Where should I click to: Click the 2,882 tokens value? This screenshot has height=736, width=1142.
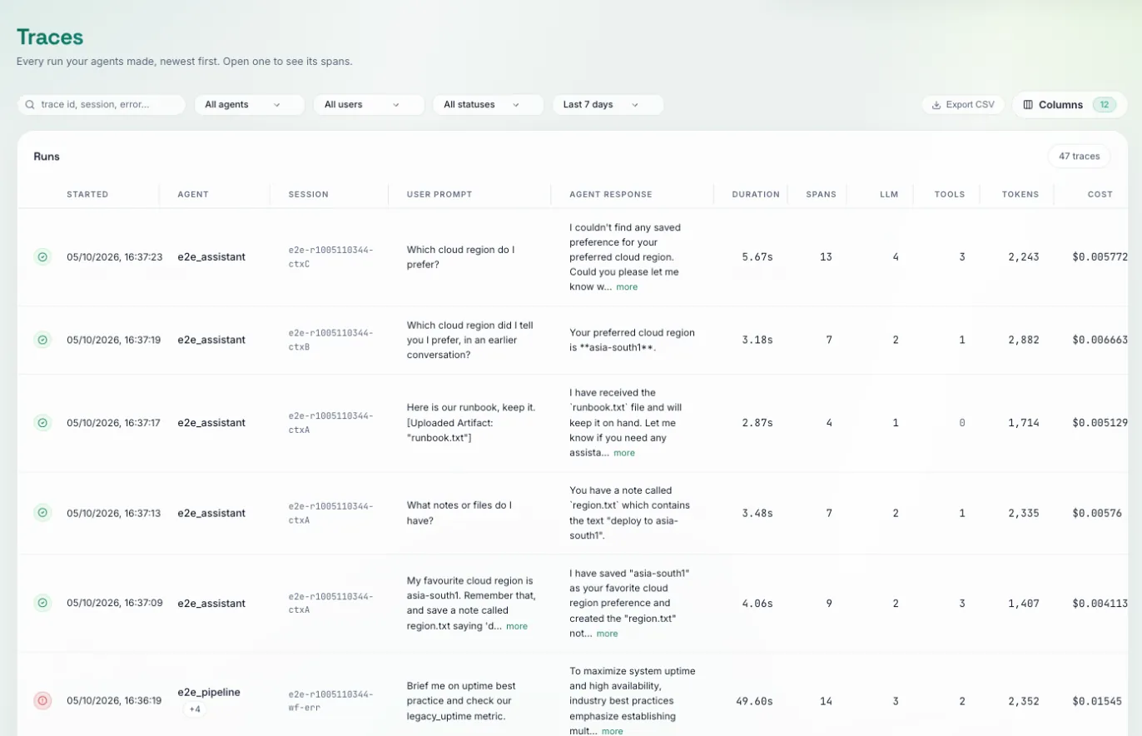click(1023, 340)
